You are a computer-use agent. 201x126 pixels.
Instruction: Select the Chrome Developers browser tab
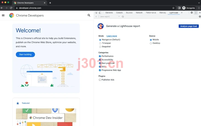(x=30, y=3)
